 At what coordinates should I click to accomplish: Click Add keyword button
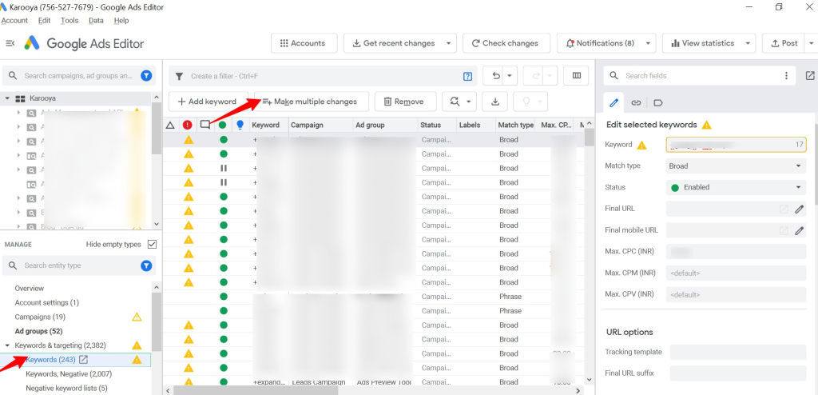click(208, 102)
